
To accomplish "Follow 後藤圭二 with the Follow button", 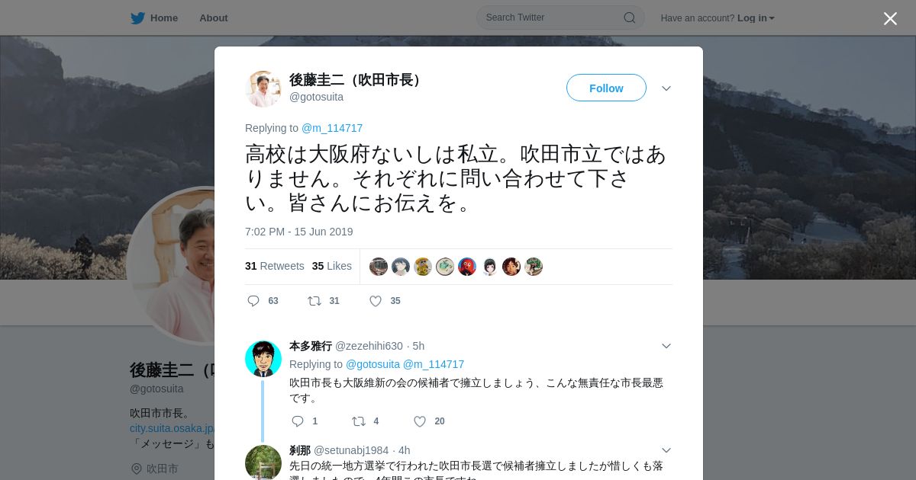I will pos(606,88).
